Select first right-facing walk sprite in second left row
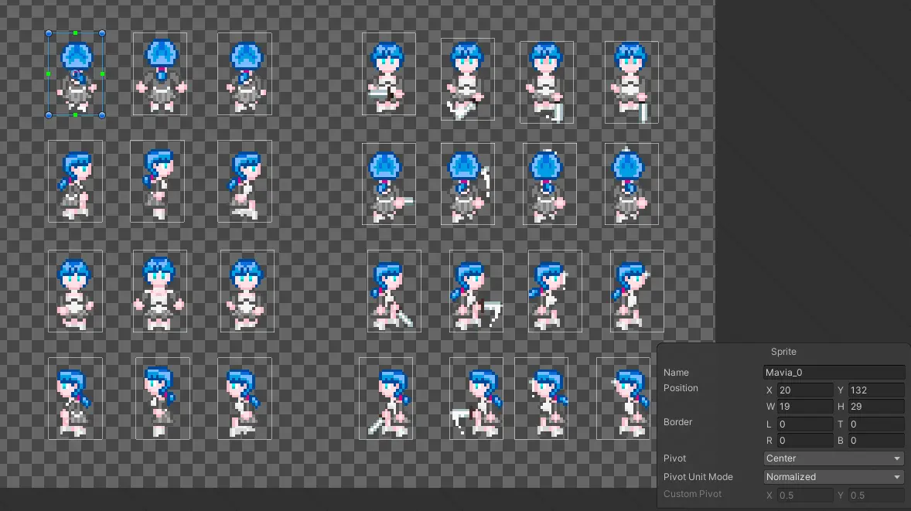 pos(76,181)
